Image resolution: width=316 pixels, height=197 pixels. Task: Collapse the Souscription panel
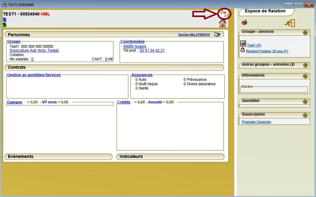305,115
